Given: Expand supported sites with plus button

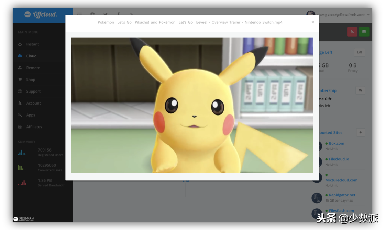Looking at the screenshot, I should pyautogui.click(x=361, y=132).
